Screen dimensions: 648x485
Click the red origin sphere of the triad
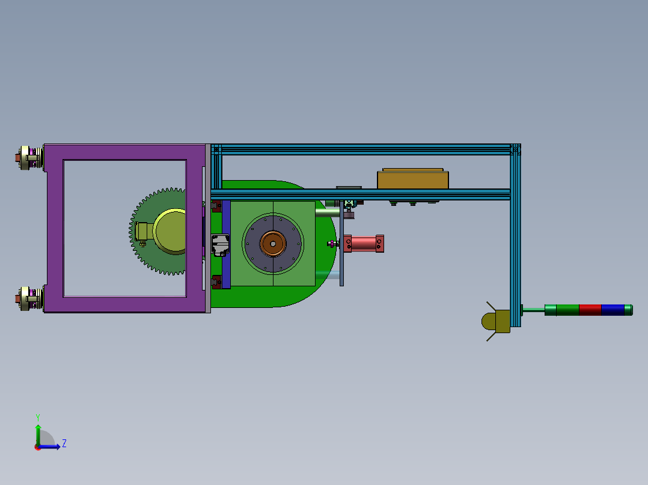coord(38,447)
